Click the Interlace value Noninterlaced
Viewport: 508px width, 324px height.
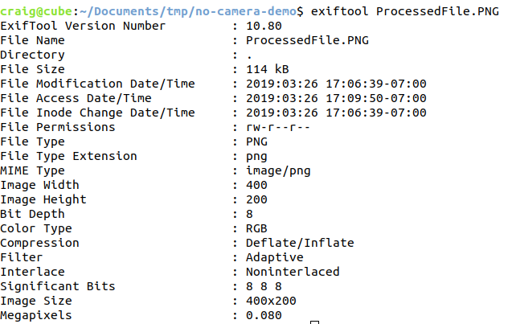[293, 272]
